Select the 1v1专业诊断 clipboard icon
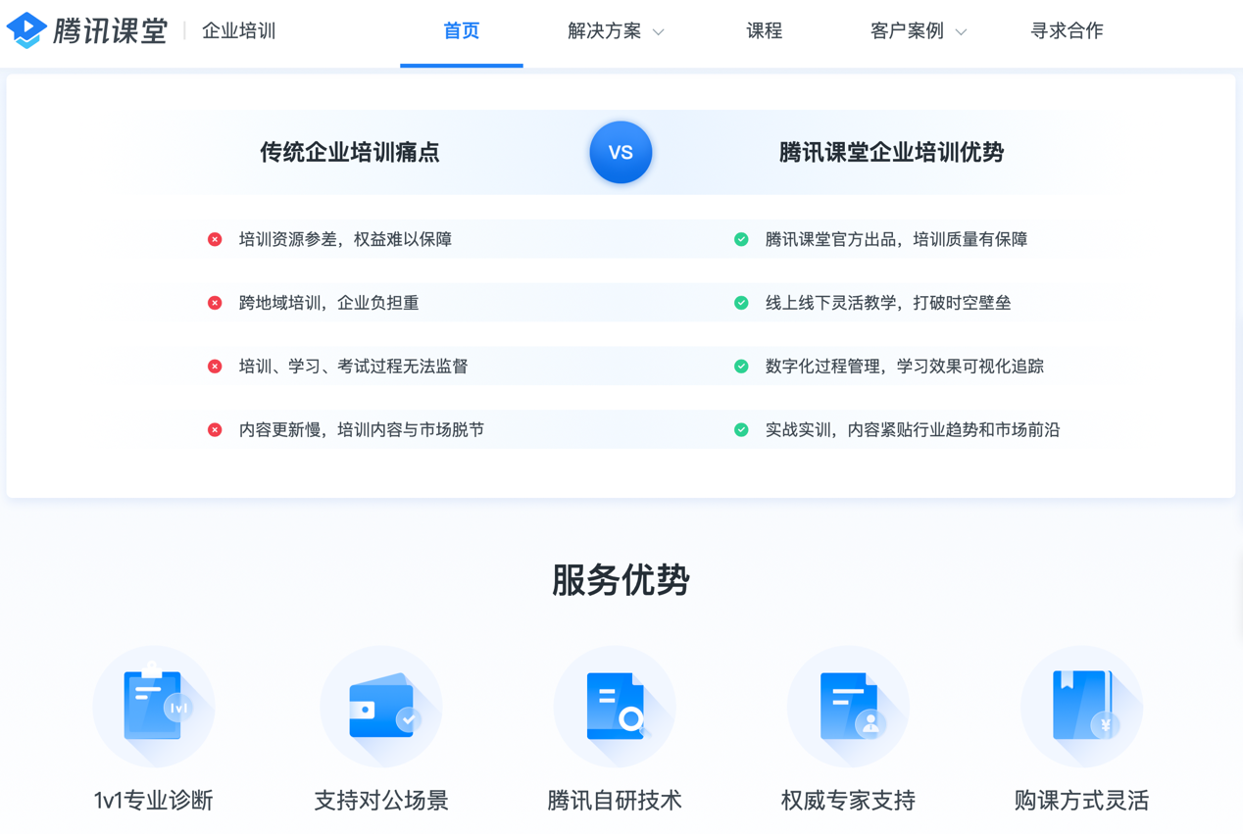Viewport: 1243px width, 834px height. 154,706
